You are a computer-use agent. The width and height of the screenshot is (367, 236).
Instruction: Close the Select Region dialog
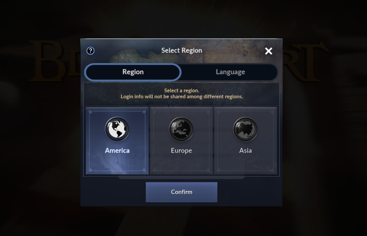[269, 51]
